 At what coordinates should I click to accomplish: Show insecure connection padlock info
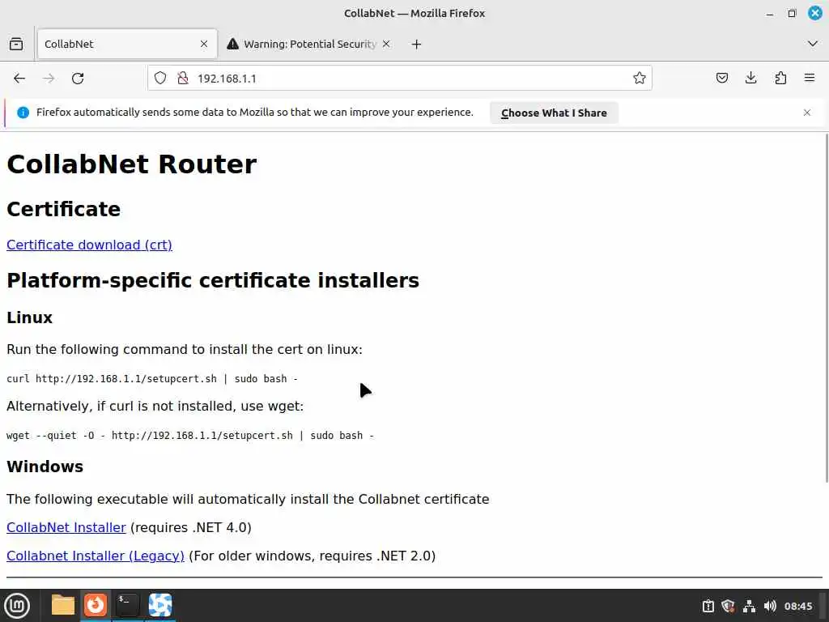(x=183, y=79)
